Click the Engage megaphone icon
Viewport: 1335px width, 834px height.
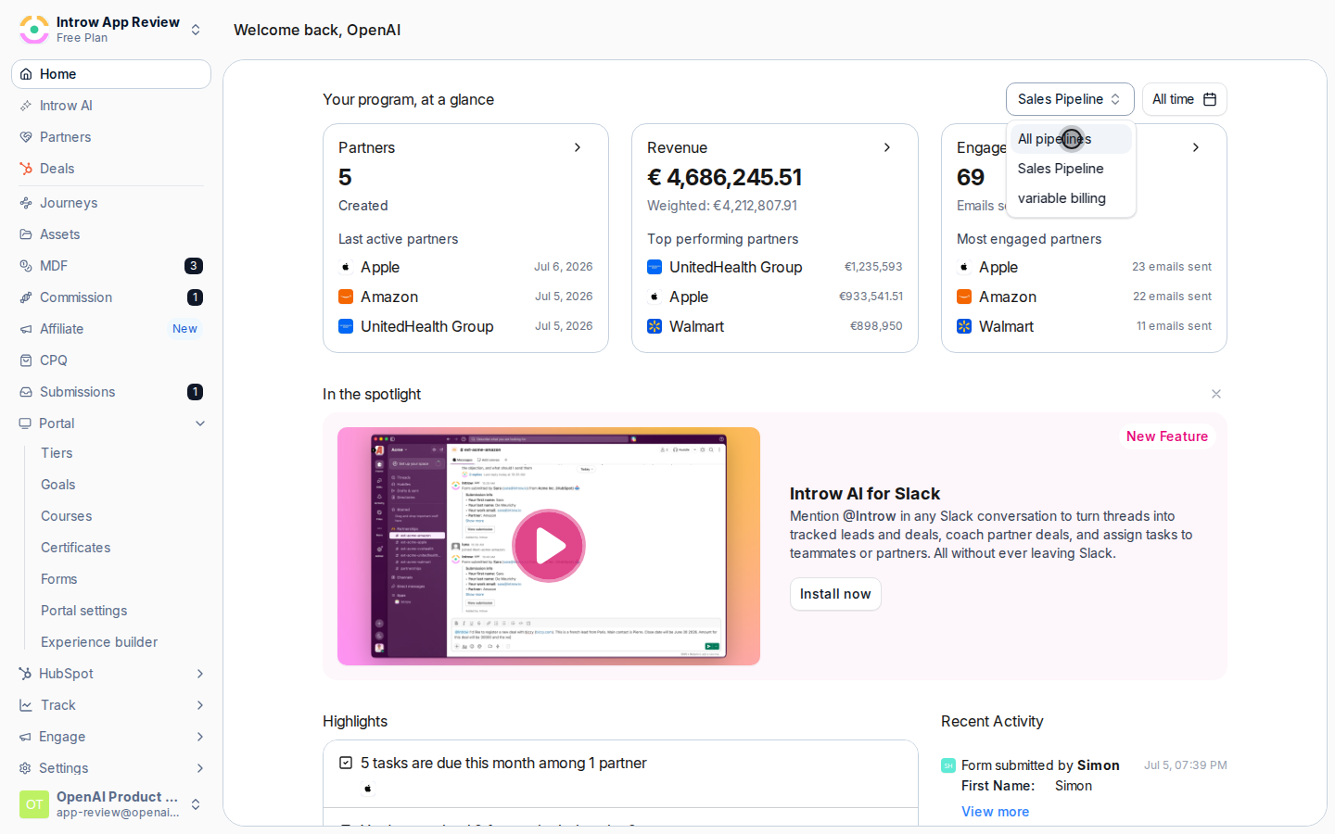click(25, 737)
